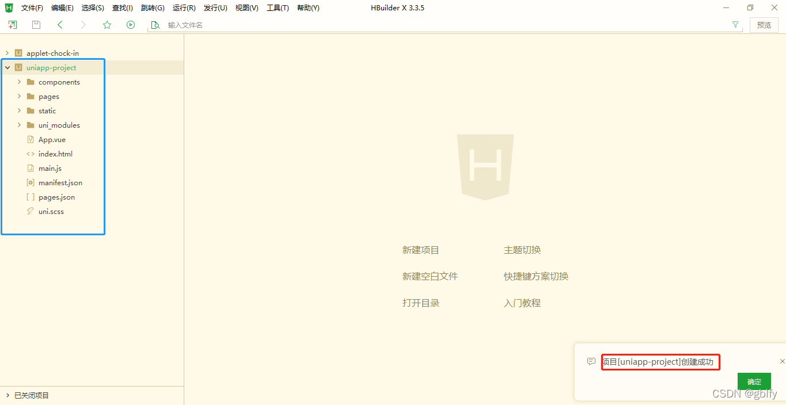Click the green run play icon
The width and height of the screenshot is (786, 405).
point(131,25)
